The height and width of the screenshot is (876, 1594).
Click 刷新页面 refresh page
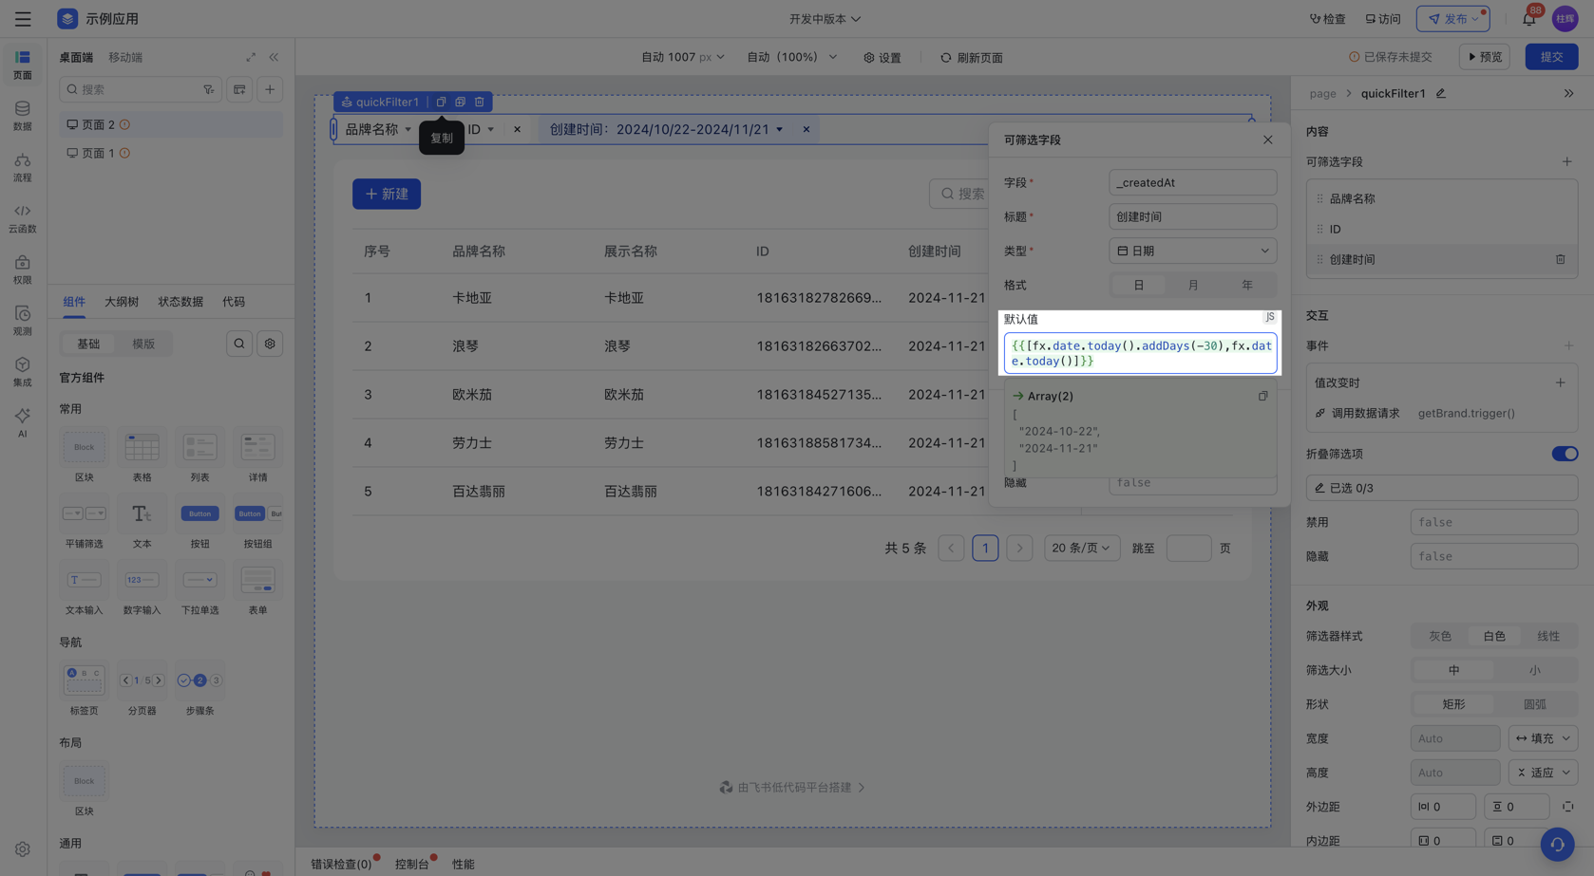(x=972, y=58)
